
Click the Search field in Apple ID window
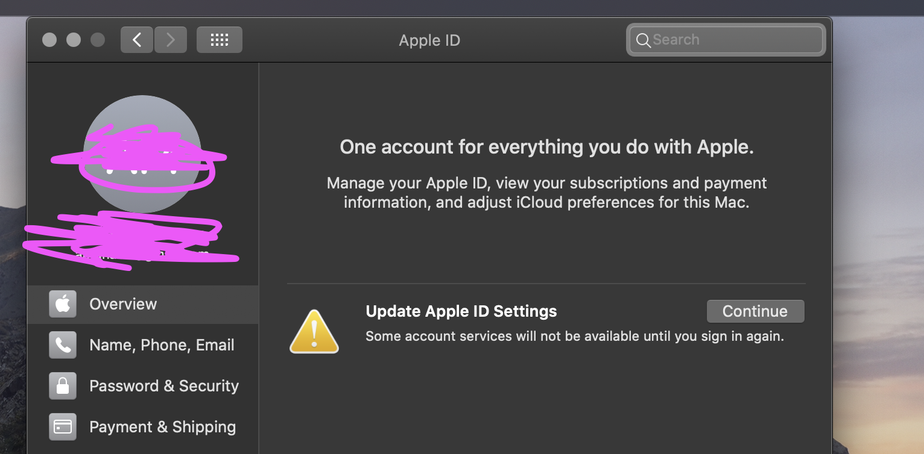[726, 40]
